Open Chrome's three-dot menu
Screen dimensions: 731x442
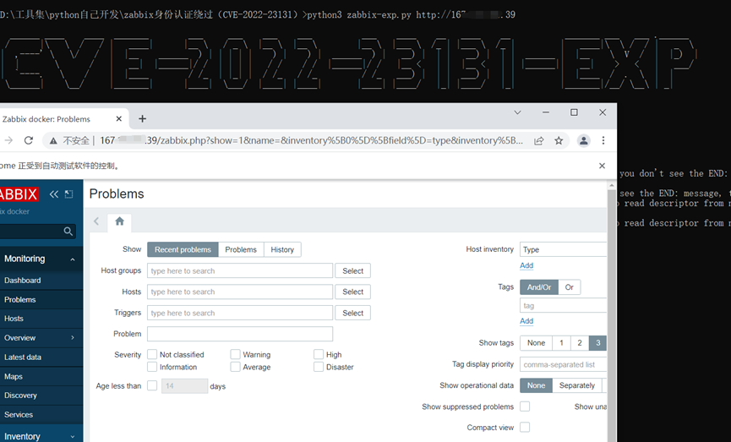click(603, 140)
